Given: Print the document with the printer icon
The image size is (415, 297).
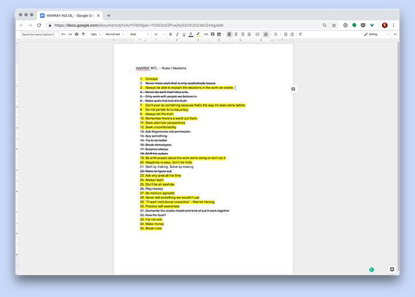Looking at the screenshot, I should 77,34.
